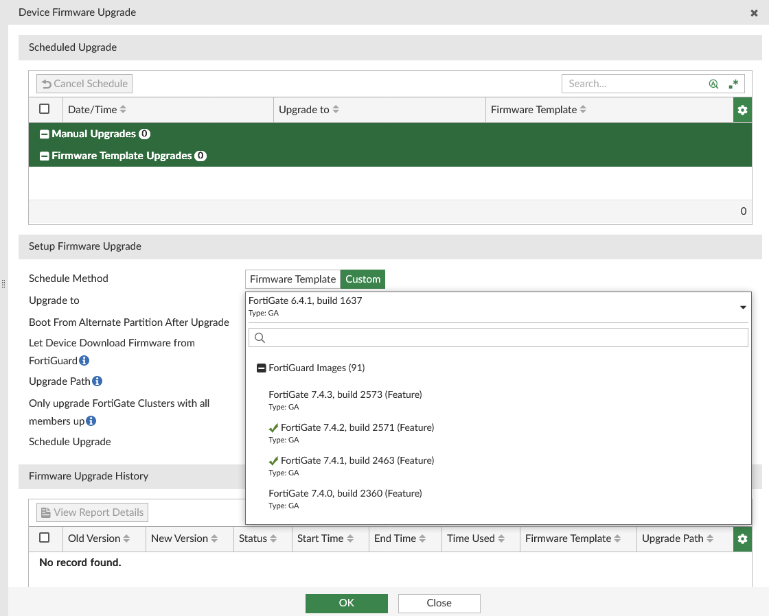This screenshot has height=616, width=769.
Task: Select the Custom schedule method tab
Action: click(363, 279)
